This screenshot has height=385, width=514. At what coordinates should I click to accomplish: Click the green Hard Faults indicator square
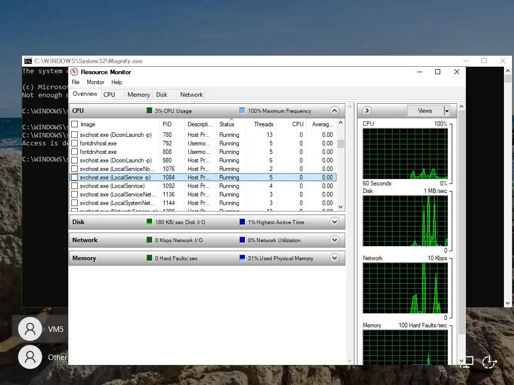pos(149,258)
